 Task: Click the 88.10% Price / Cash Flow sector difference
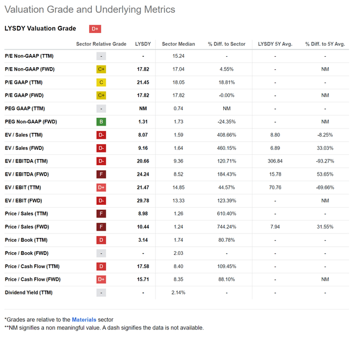227,279
